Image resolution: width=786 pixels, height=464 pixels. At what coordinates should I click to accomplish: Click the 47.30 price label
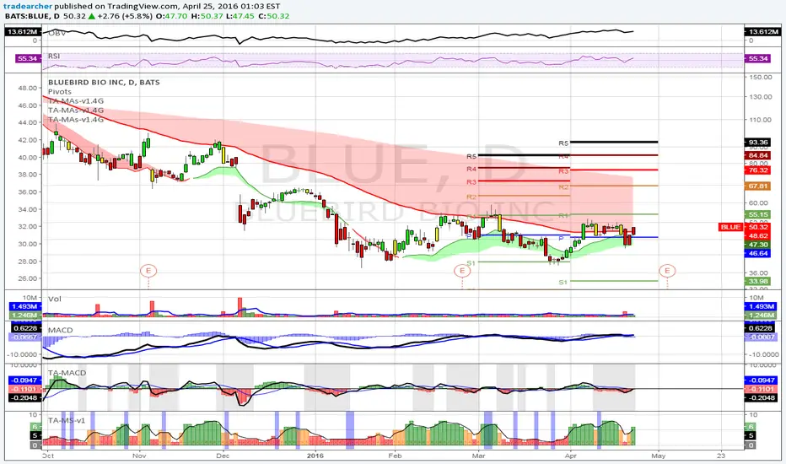[x=758, y=245]
